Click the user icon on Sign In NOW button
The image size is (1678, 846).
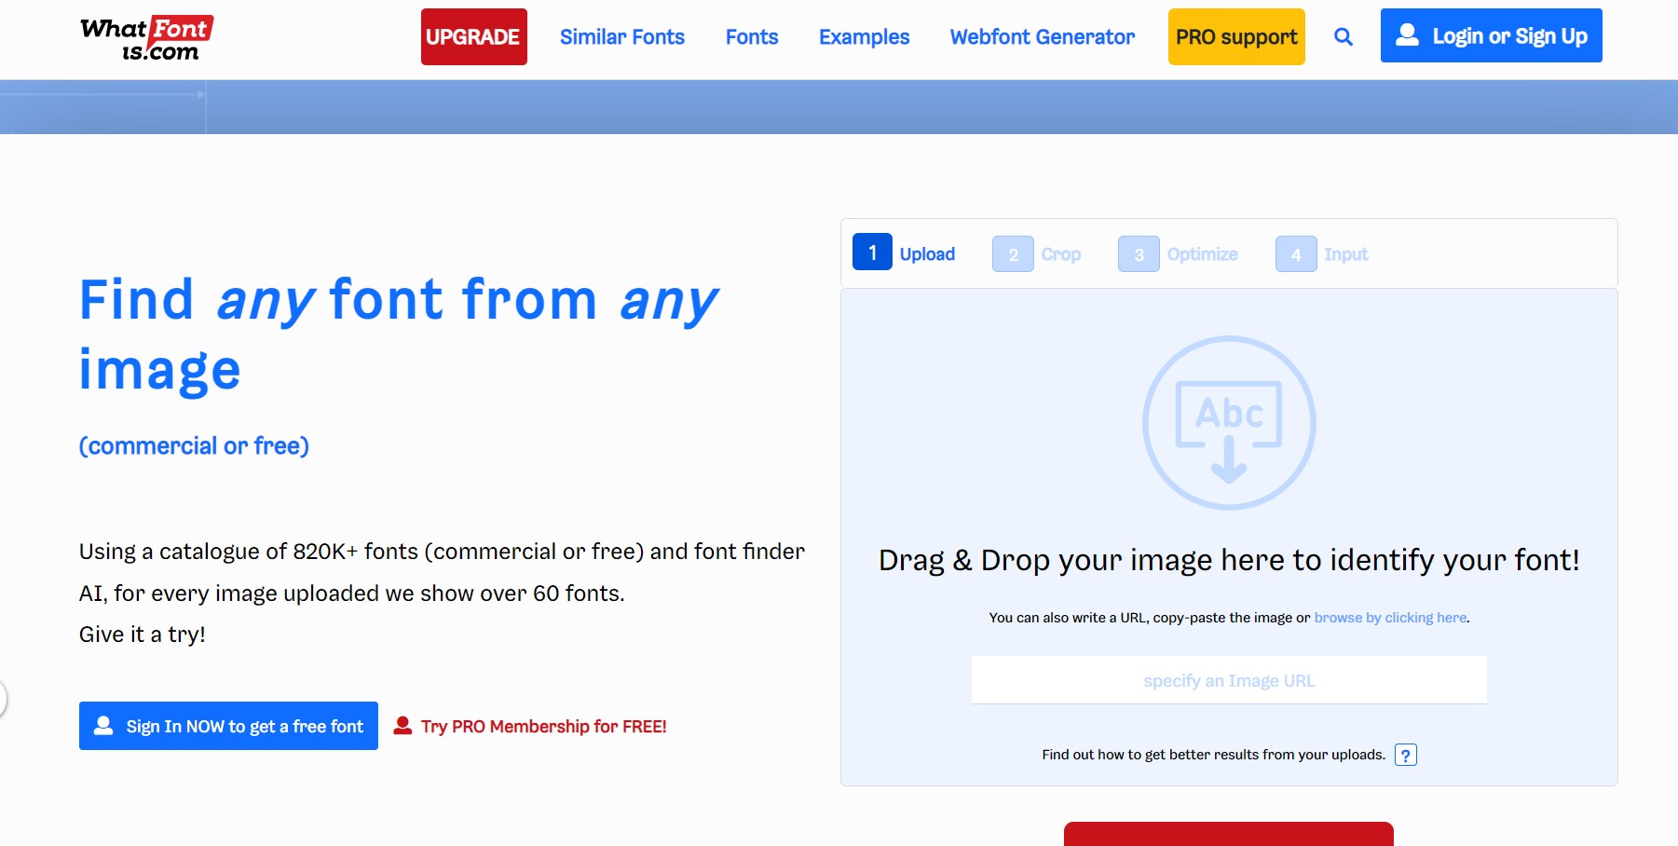[102, 726]
